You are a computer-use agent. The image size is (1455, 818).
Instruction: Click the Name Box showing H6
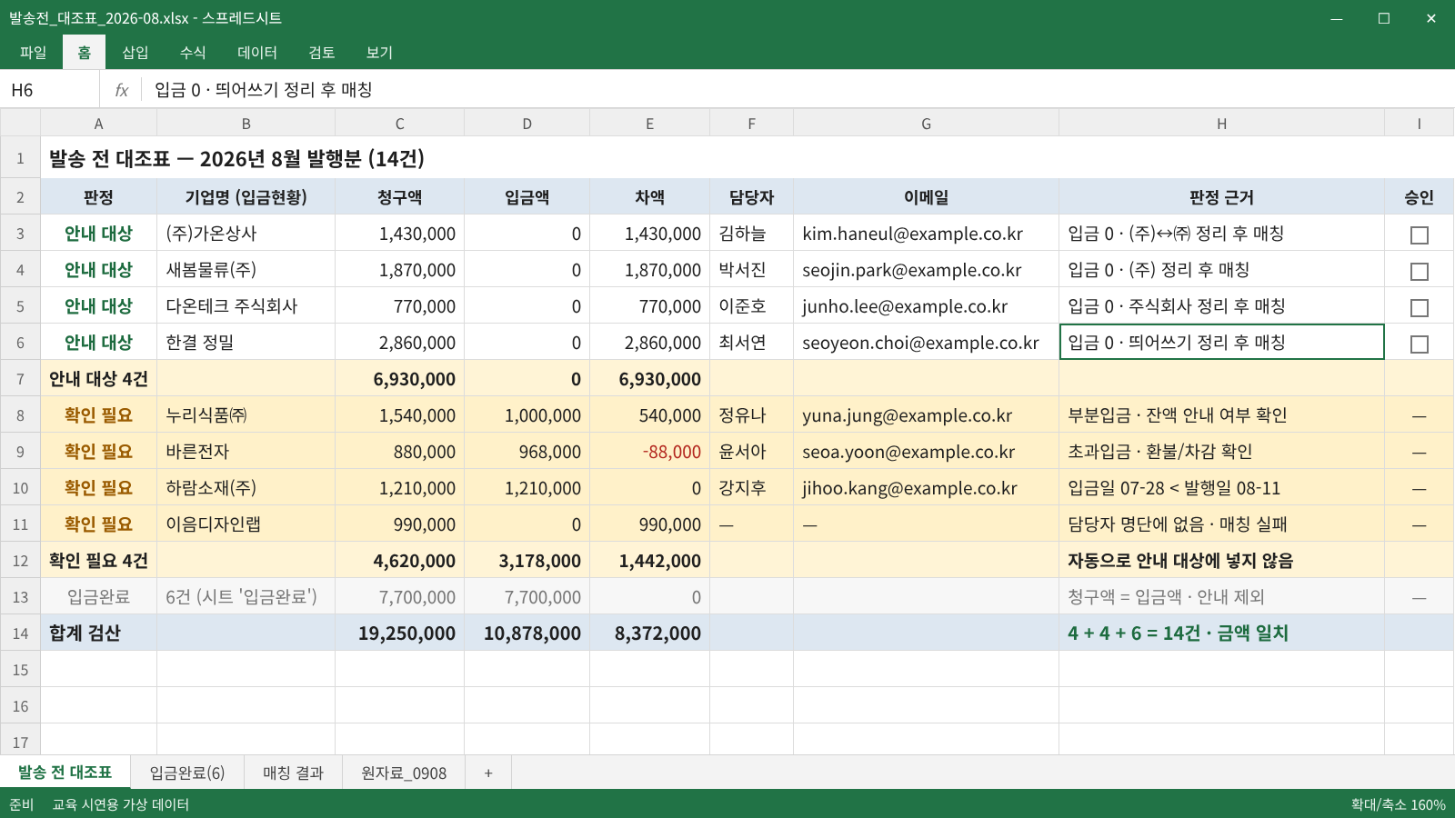[50, 90]
